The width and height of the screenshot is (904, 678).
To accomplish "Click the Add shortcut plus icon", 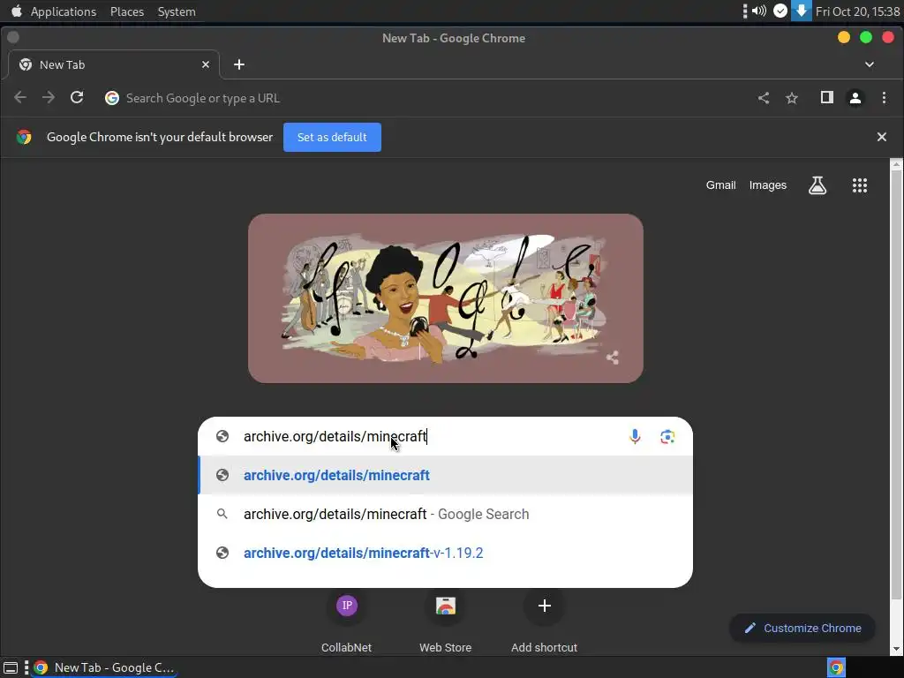I will [x=544, y=606].
